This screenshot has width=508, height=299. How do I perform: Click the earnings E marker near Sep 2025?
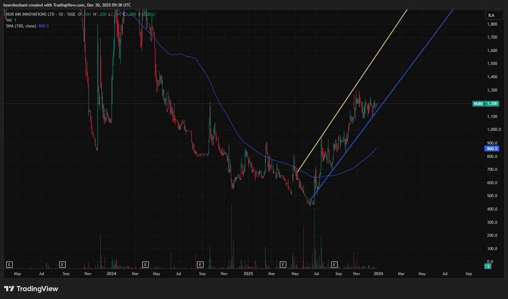[x=334, y=265]
